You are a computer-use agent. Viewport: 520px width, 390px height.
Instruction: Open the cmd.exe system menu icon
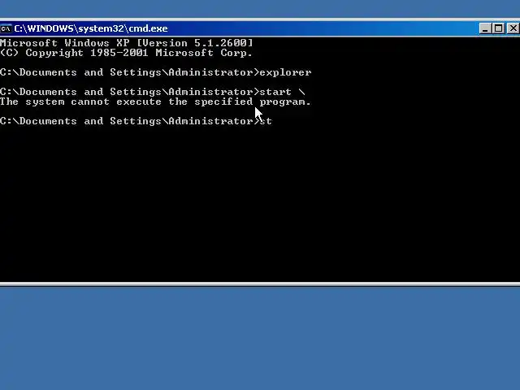[6, 29]
